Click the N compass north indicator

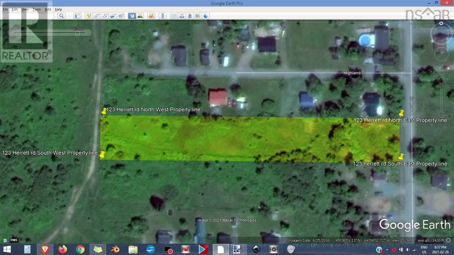pos(441,24)
